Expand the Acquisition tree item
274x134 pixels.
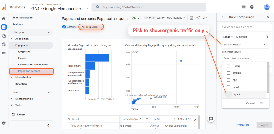pos(12,39)
